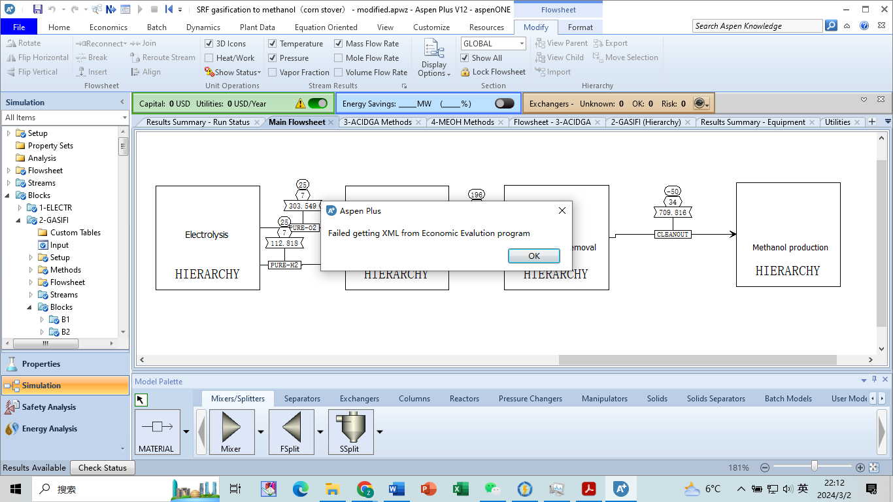Select the SSplit block in Model Palette
The image size is (893, 502).
(x=351, y=431)
